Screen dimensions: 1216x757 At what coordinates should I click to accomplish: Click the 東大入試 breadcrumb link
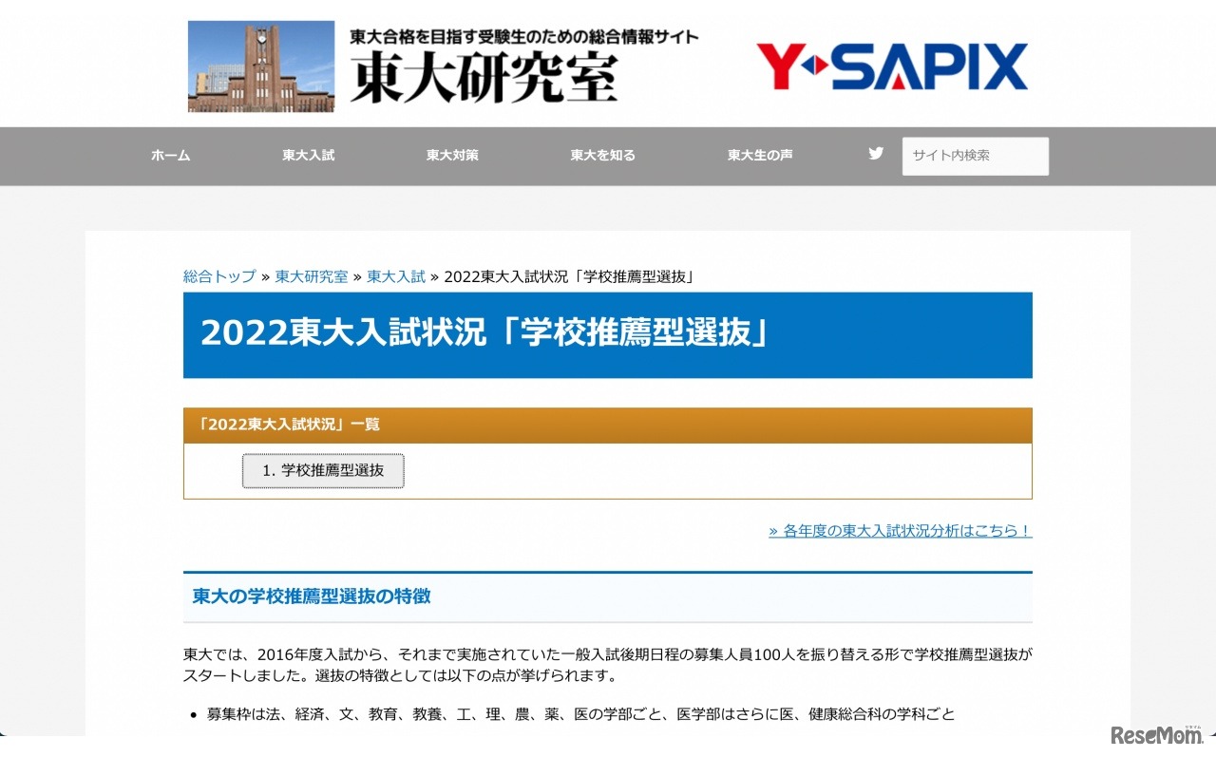click(x=395, y=276)
